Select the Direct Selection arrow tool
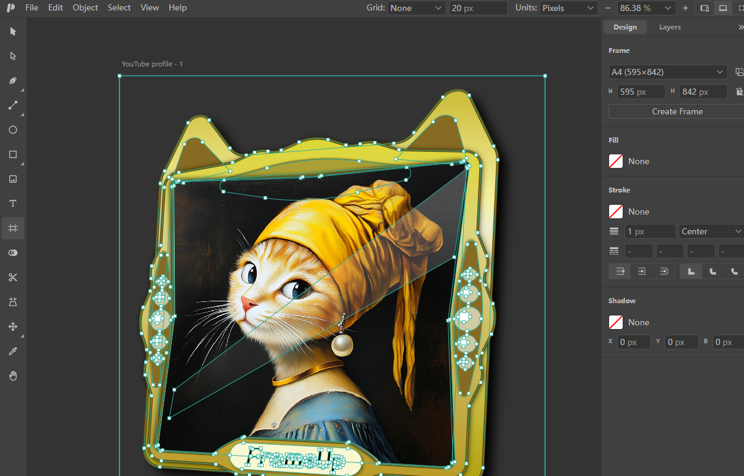This screenshot has height=476, width=744. click(x=13, y=56)
